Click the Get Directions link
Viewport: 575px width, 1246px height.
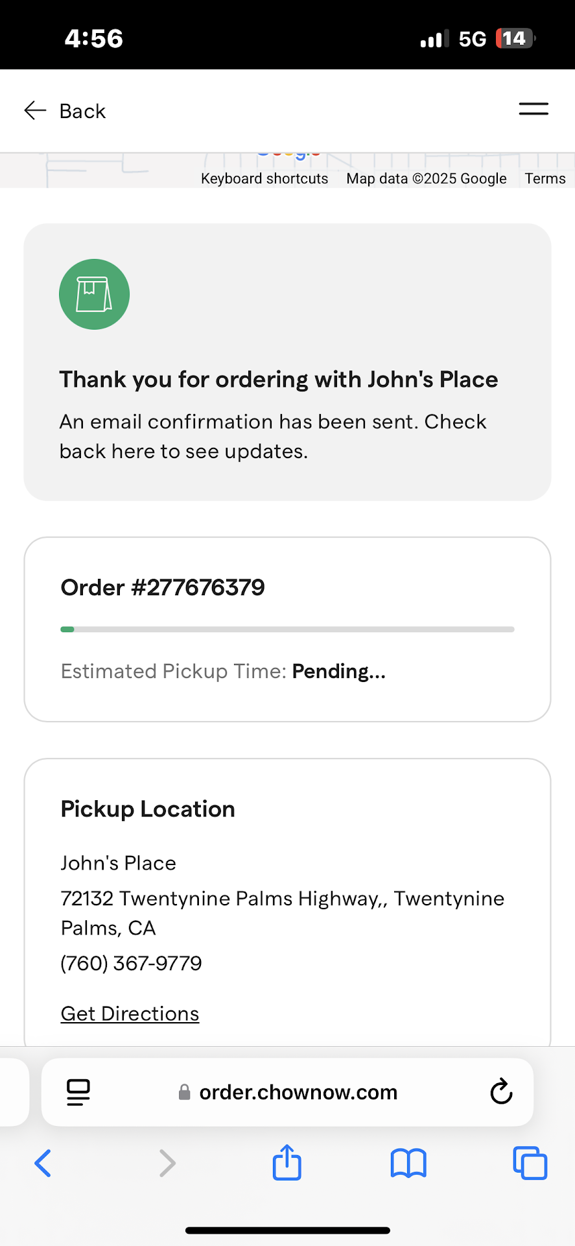tap(130, 1014)
